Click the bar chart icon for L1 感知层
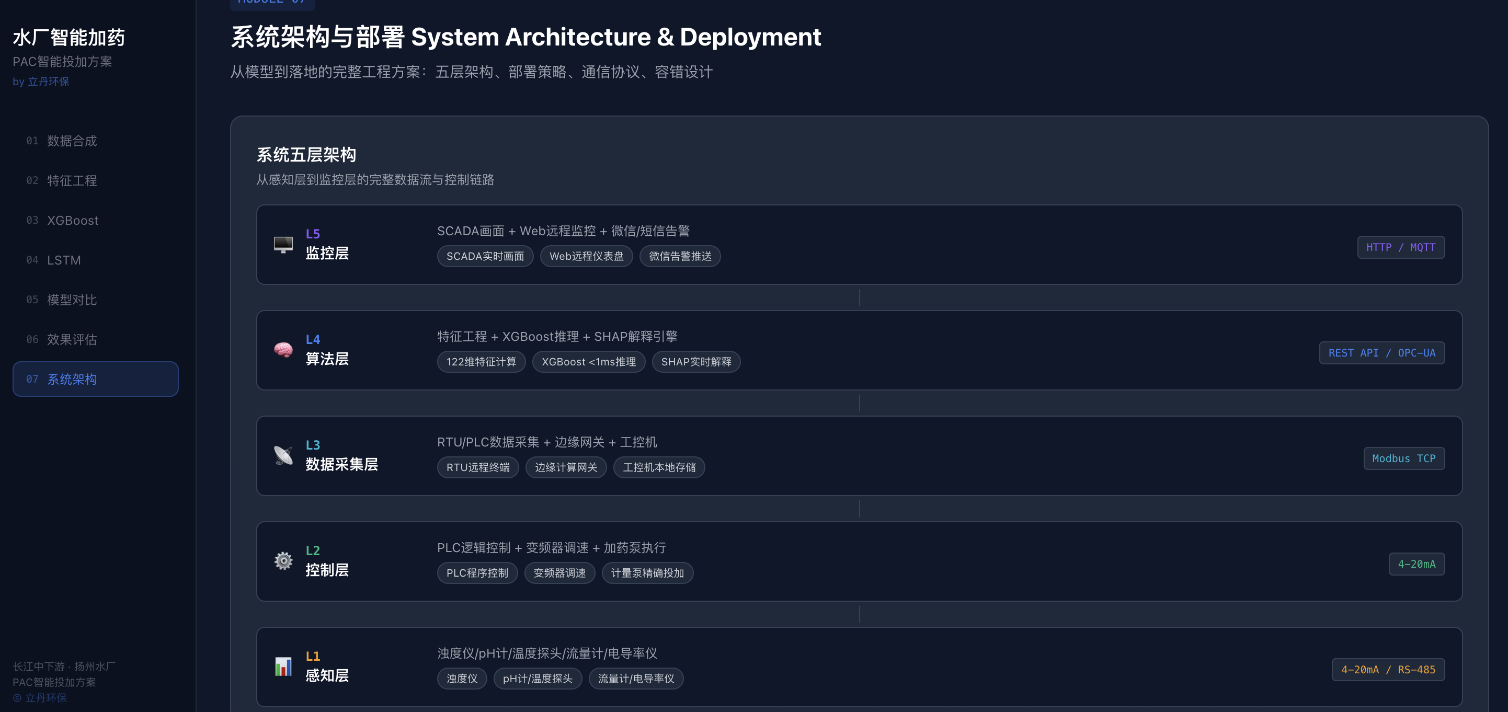Viewport: 1508px width, 712px height. click(x=283, y=667)
